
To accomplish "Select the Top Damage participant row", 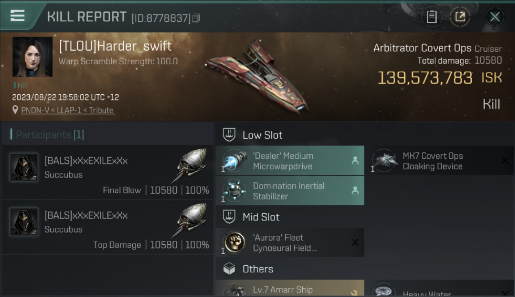I will click(x=108, y=227).
